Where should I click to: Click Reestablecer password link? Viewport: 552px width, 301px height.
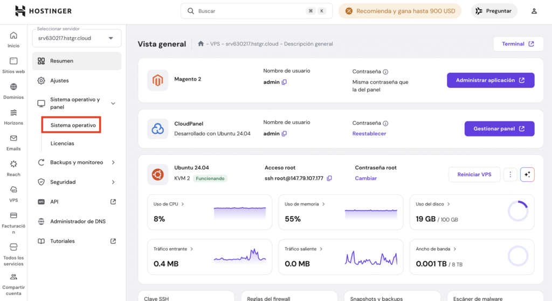tap(369, 134)
